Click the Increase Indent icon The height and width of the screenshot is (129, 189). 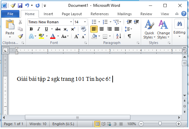click(x=136, y=22)
